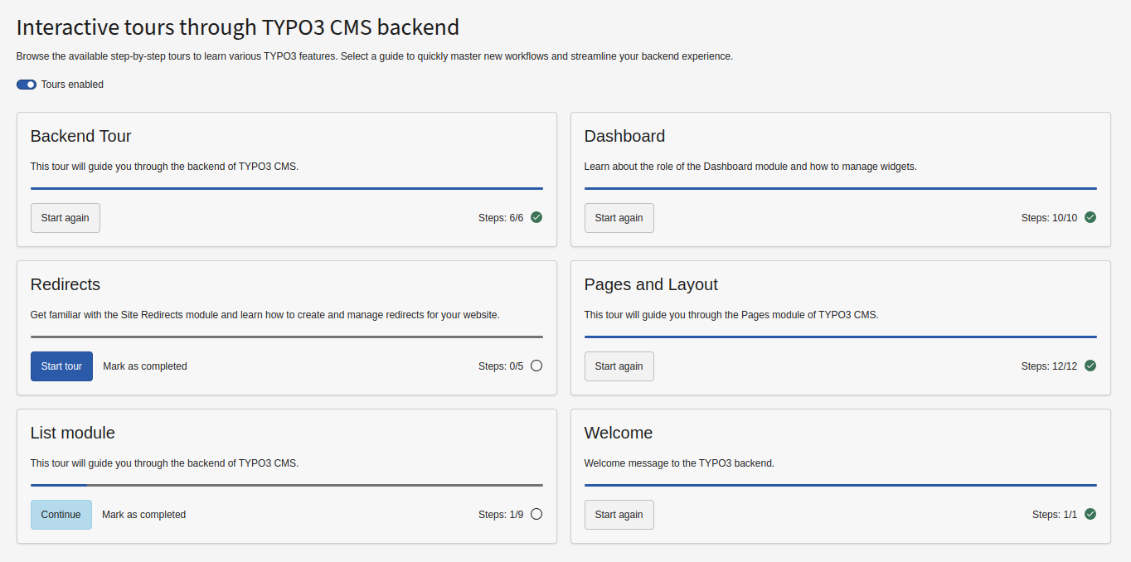
Task: Click the 'Dashboard' card title
Action: point(625,136)
